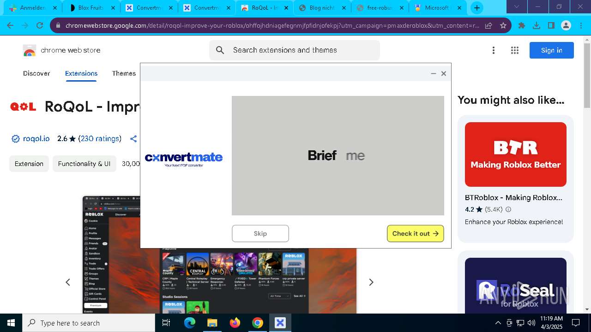Click the yellow Check it out button
The image size is (591, 332).
tap(416, 233)
